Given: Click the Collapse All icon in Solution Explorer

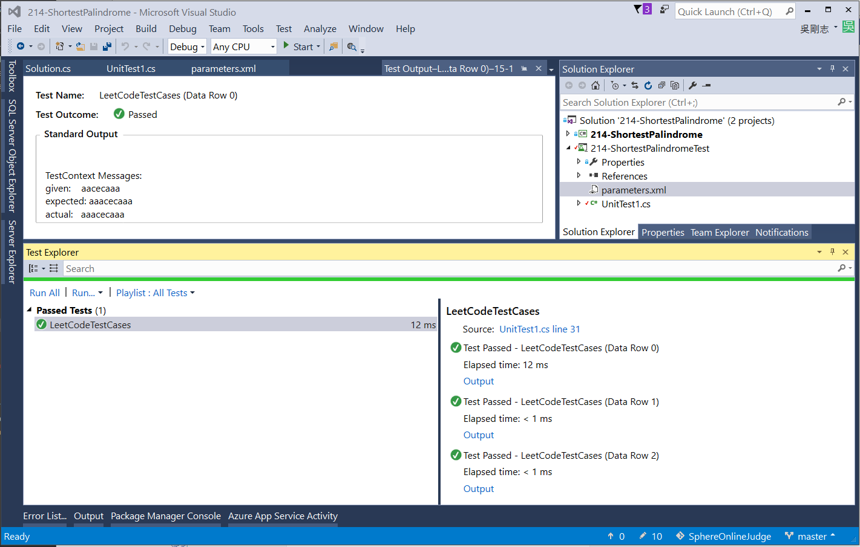Looking at the screenshot, I should [661, 85].
